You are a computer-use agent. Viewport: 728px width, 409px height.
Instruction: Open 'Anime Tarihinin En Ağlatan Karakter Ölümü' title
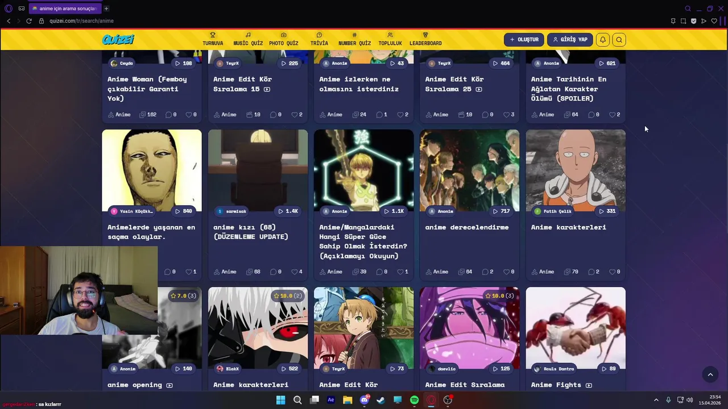click(569, 89)
